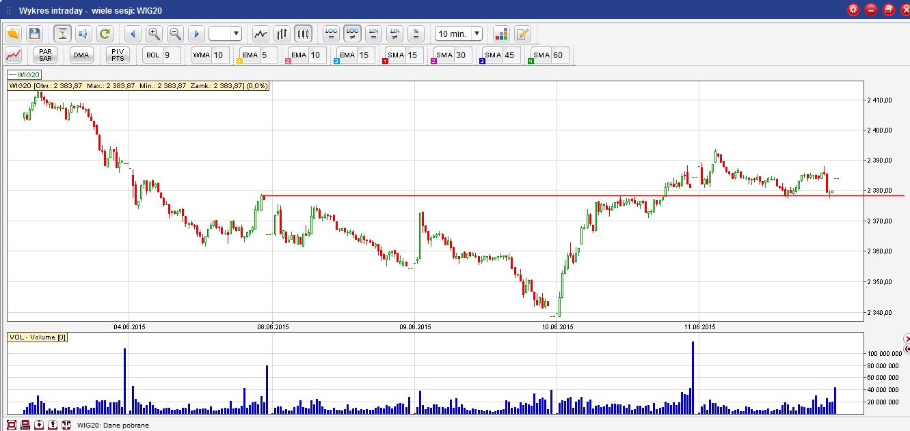Add the PIV PTS pivot points indicator
The height and width of the screenshot is (431, 910).
coord(118,55)
